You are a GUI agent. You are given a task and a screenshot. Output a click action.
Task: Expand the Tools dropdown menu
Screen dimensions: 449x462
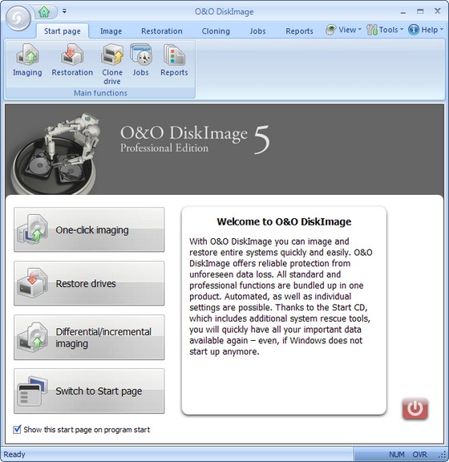[385, 30]
